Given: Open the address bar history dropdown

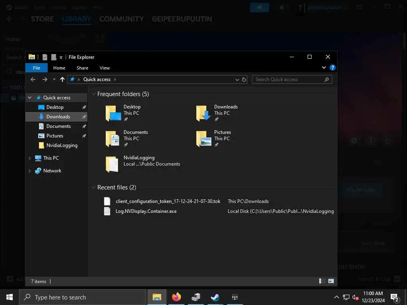Looking at the screenshot, I should [237, 79].
